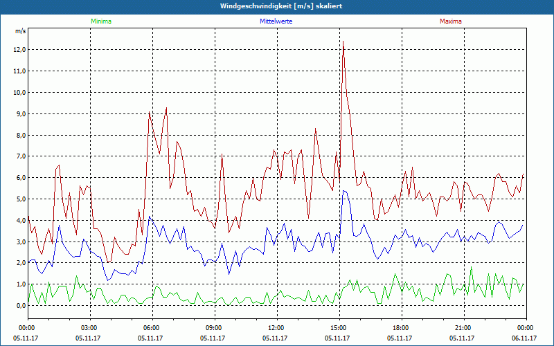The height and width of the screenshot is (346, 554).
Task: Click the green Minima legend label
Action: coord(101,21)
